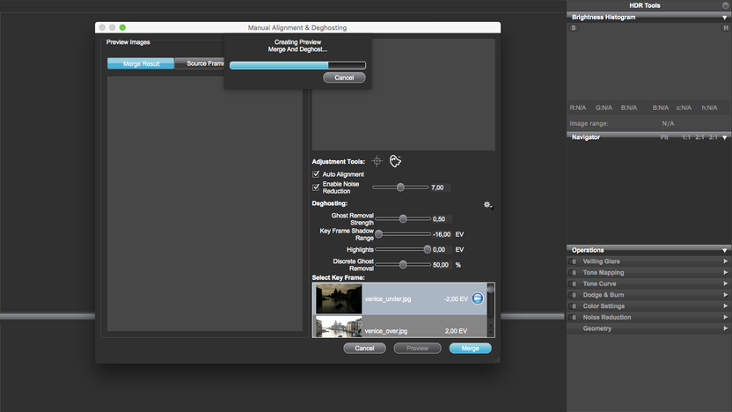This screenshot has height=412, width=732.
Task: Toggle the Tone Mapping operation switch
Action: click(x=574, y=273)
